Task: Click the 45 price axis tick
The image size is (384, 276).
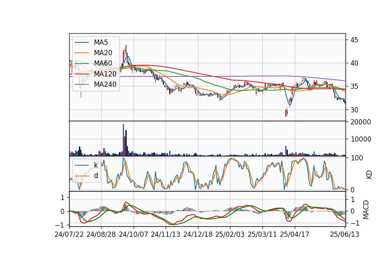Action: [x=354, y=40]
